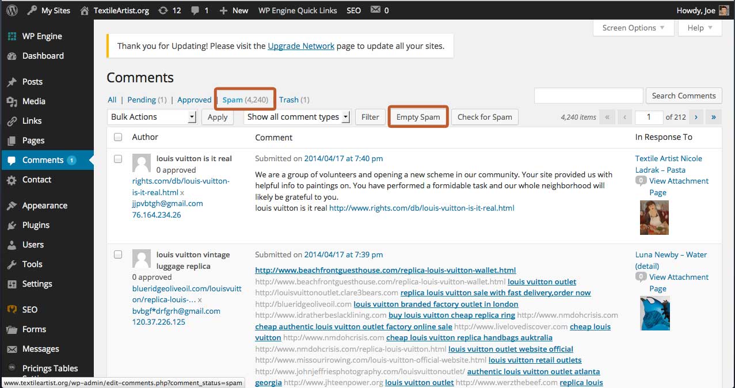The width and height of the screenshot is (735, 388).
Task: Check 'louis vuitton vintage luggage replica' comment
Action: 118,254
